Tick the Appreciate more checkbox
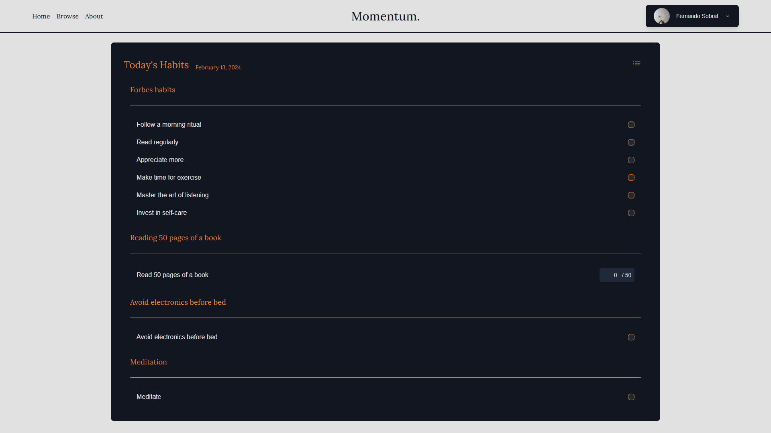The height and width of the screenshot is (433, 771). (x=631, y=160)
